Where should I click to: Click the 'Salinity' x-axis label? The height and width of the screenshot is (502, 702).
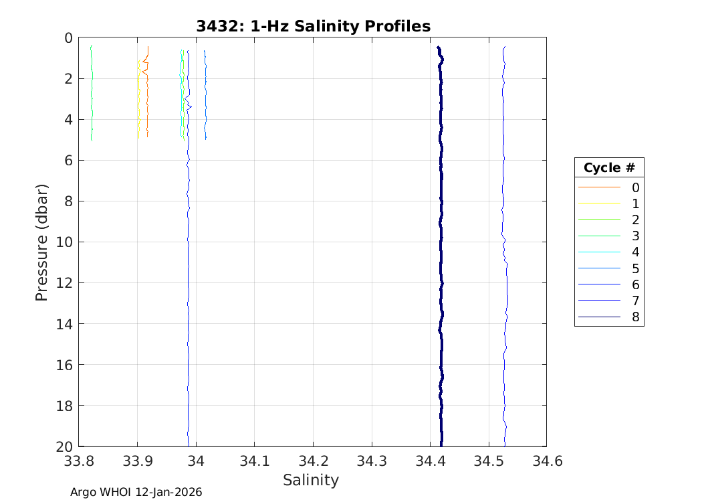[311, 480]
